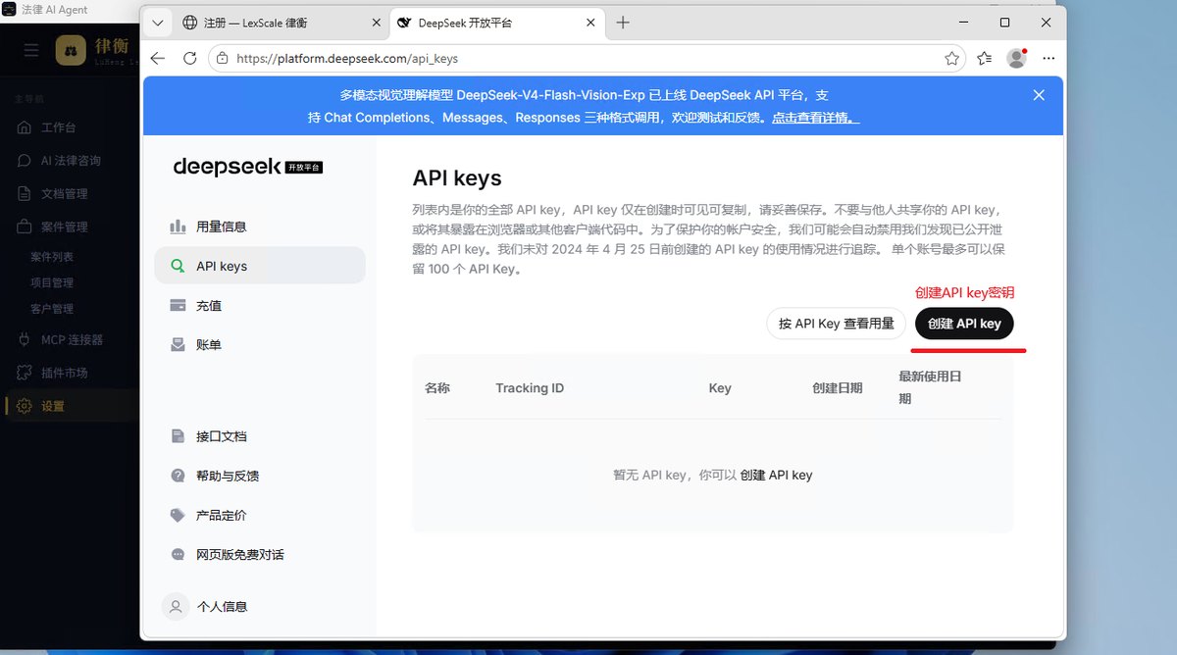Screen dimensions: 1177x655
Task: Open 文档管理 in the 法律 AI Agent sidebar
Action: point(65,193)
